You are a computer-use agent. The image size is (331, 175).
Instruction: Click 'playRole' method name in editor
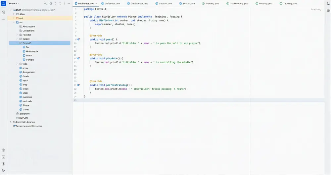(112, 58)
